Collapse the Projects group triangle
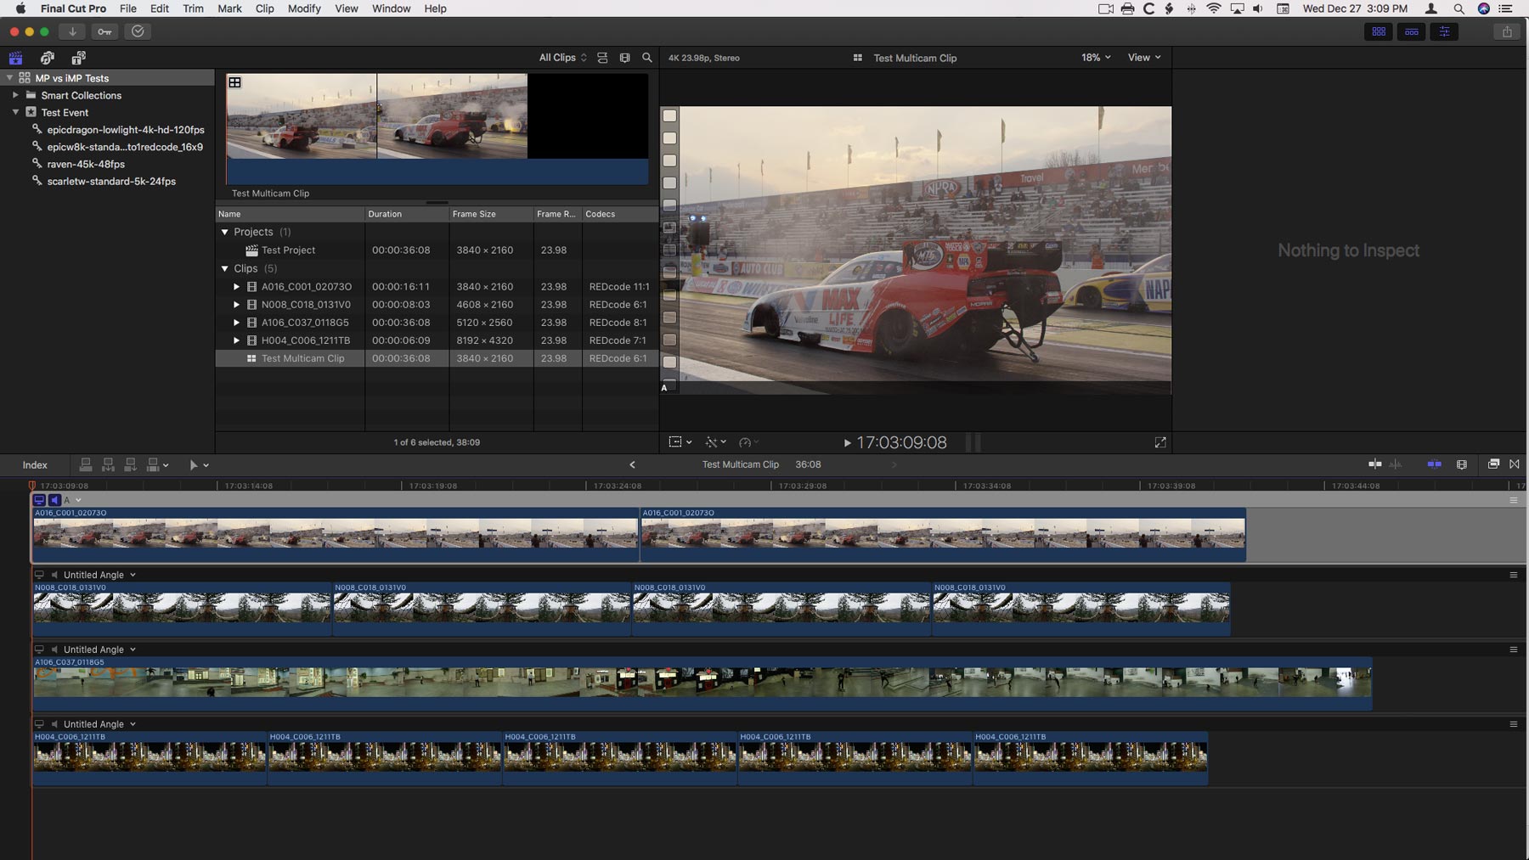This screenshot has height=860, width=1529. point(225,232)
